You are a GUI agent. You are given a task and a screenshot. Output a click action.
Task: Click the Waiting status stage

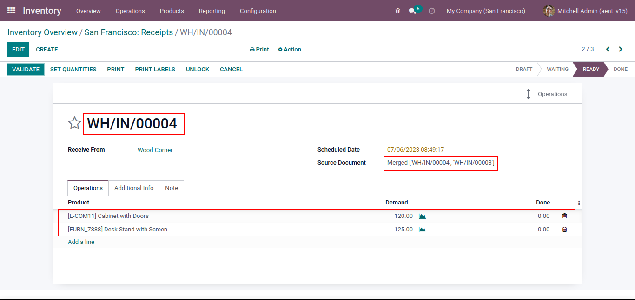pos(557,70)
